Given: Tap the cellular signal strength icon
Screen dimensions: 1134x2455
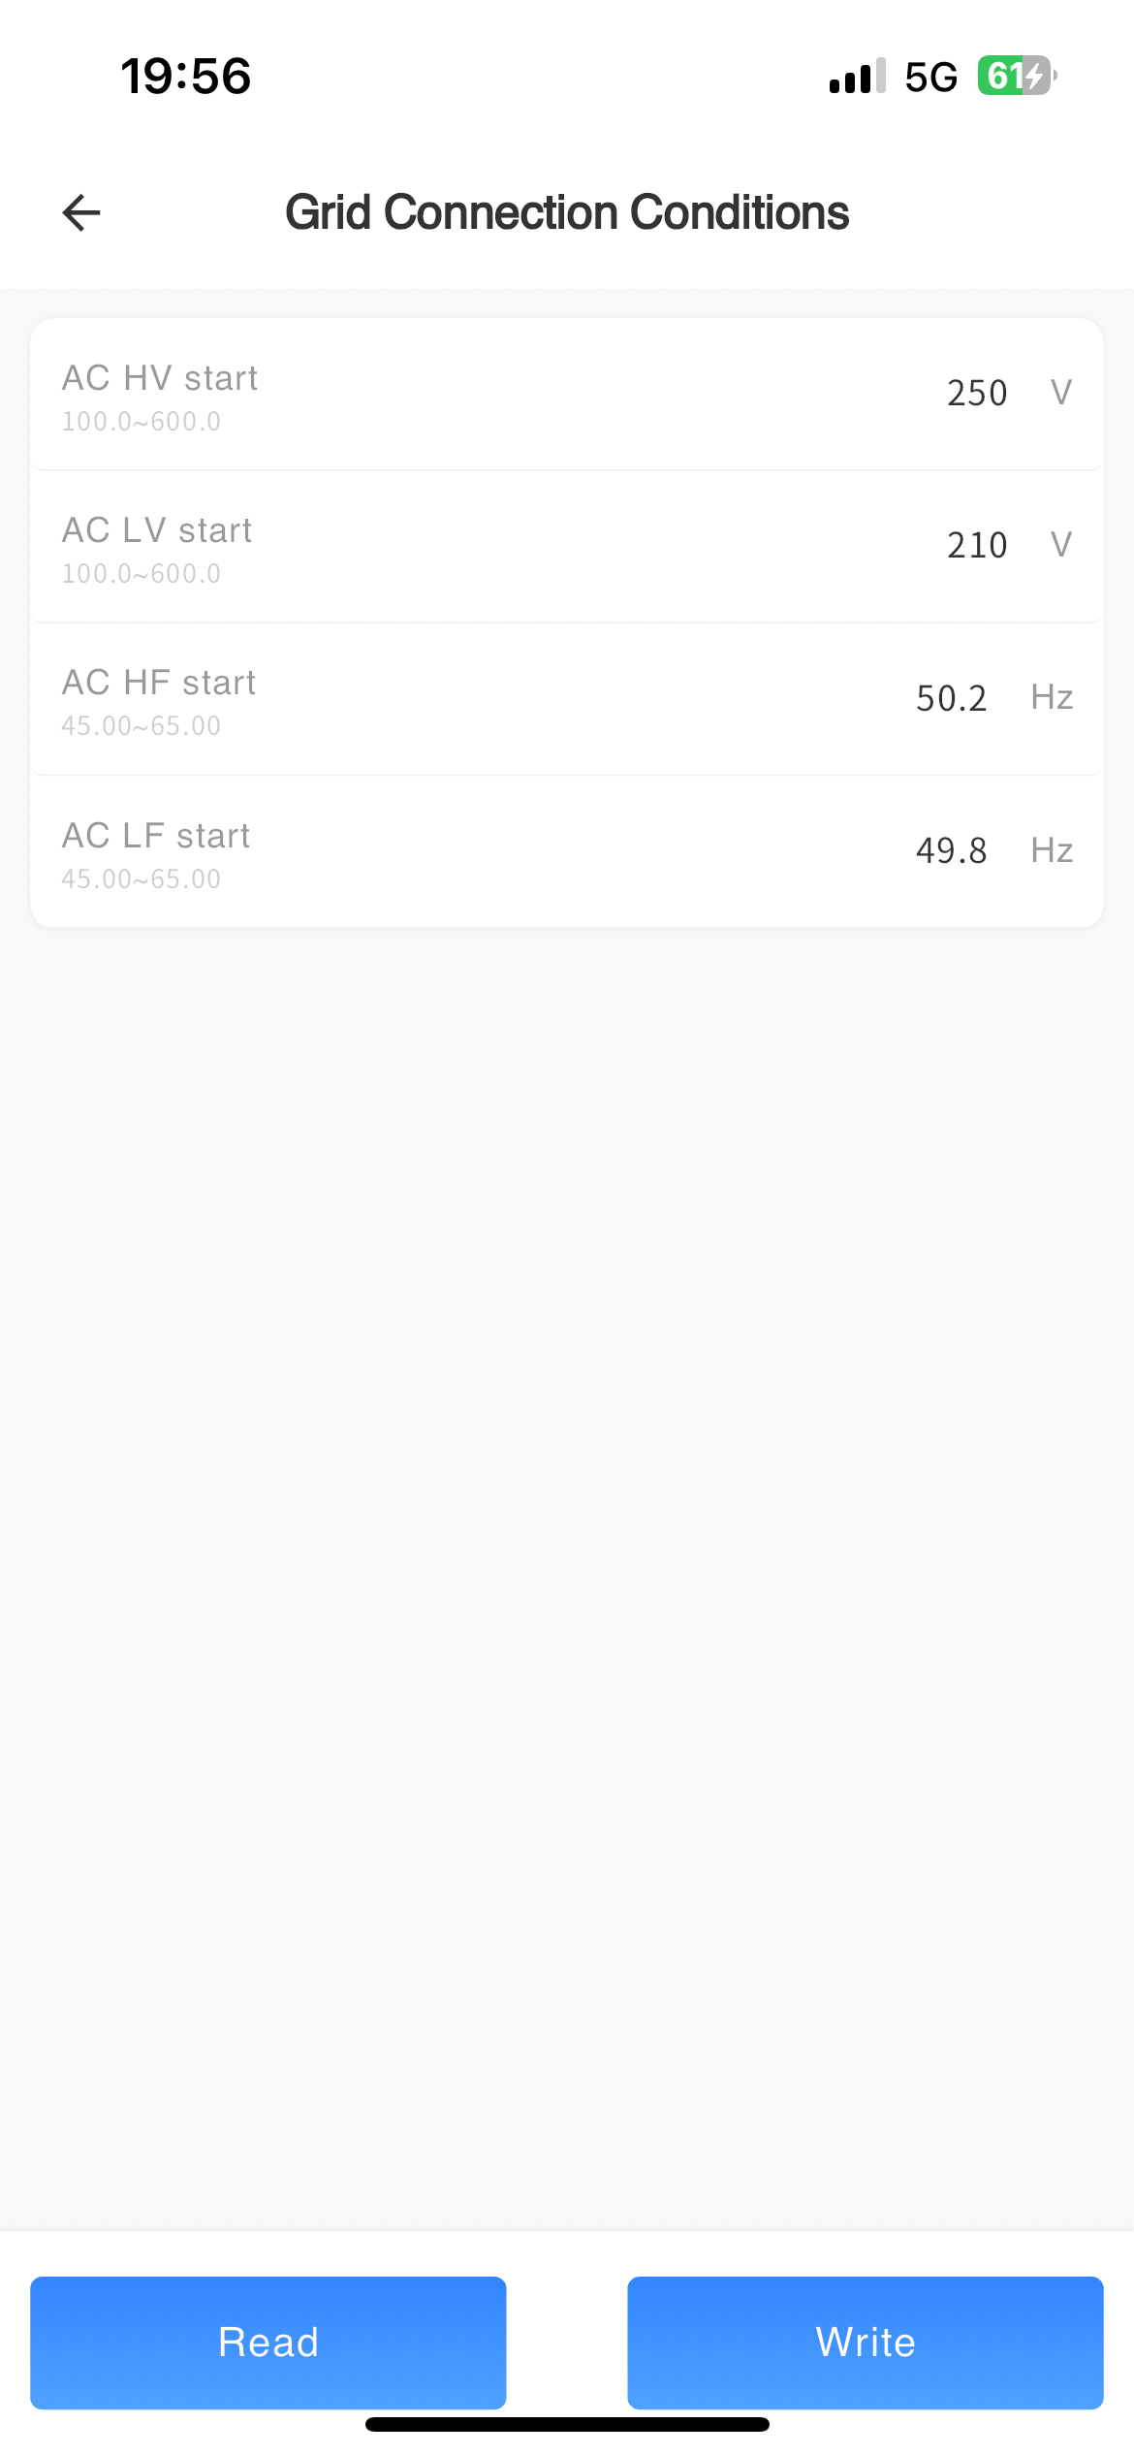Looking at the screenshot, I should point(857,77).
